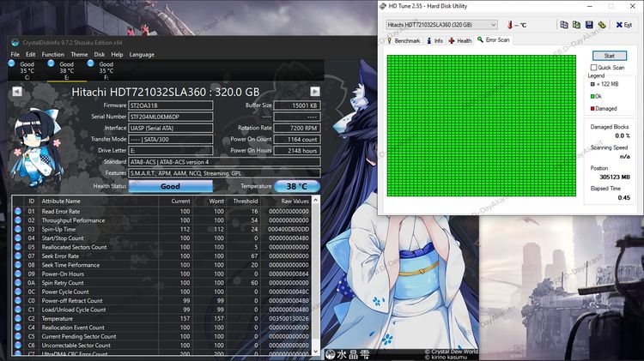644x361 pixels.
Task: Click the CrystalDiskInfo title bar app icon
Action: point(15,42)
